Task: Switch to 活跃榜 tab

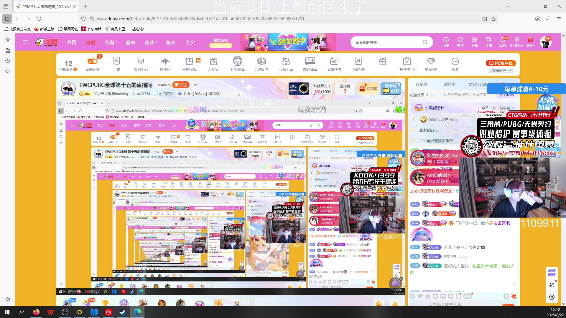Action: [x=450, y=84]
